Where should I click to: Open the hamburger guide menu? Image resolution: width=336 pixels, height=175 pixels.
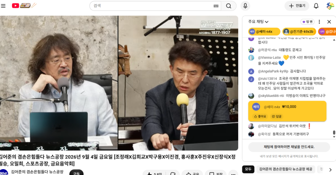[x=3, y=6]
